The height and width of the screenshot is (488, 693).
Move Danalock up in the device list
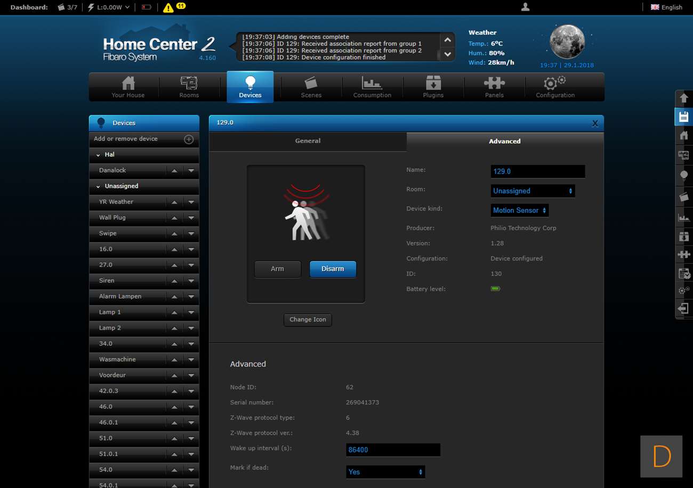click(x=174, y=171)
